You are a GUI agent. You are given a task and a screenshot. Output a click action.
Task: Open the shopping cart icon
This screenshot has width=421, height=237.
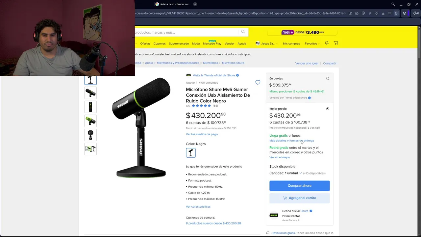tap(336, 43)
